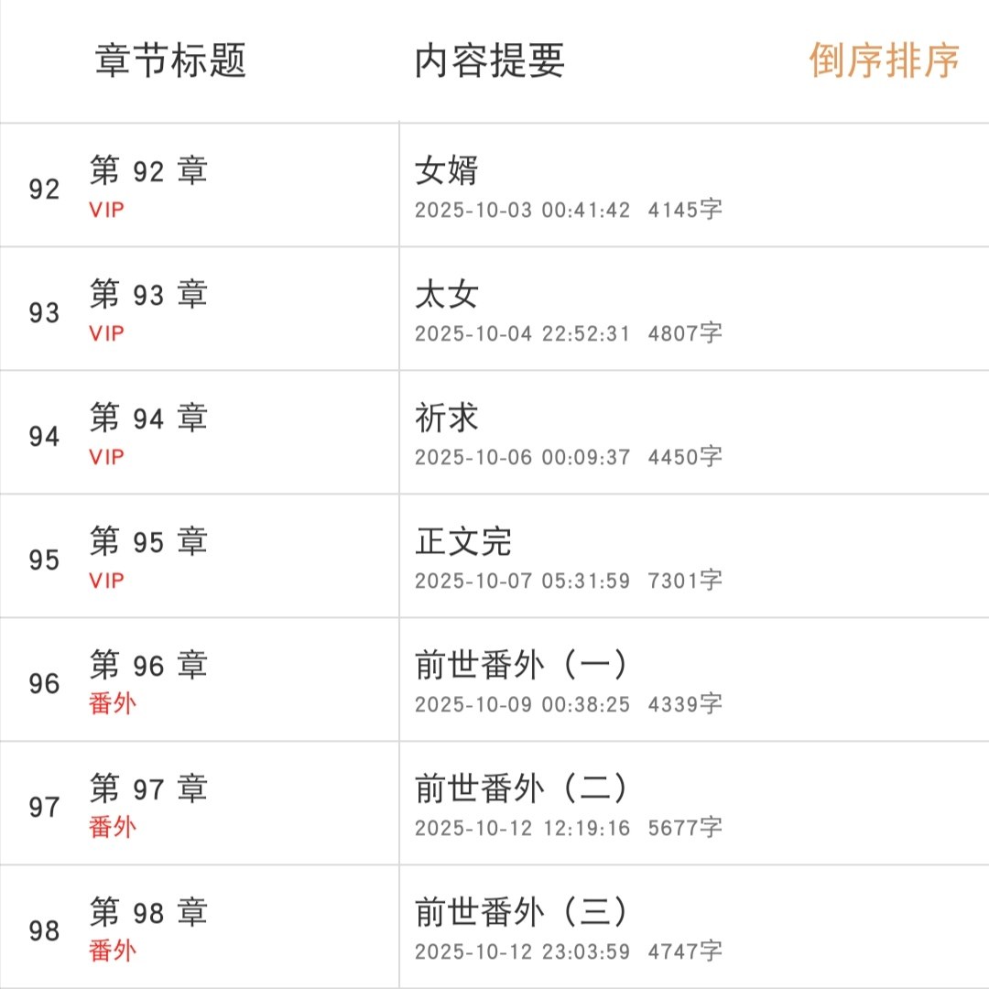Open chapter 第 95 章

pos(148,542)
